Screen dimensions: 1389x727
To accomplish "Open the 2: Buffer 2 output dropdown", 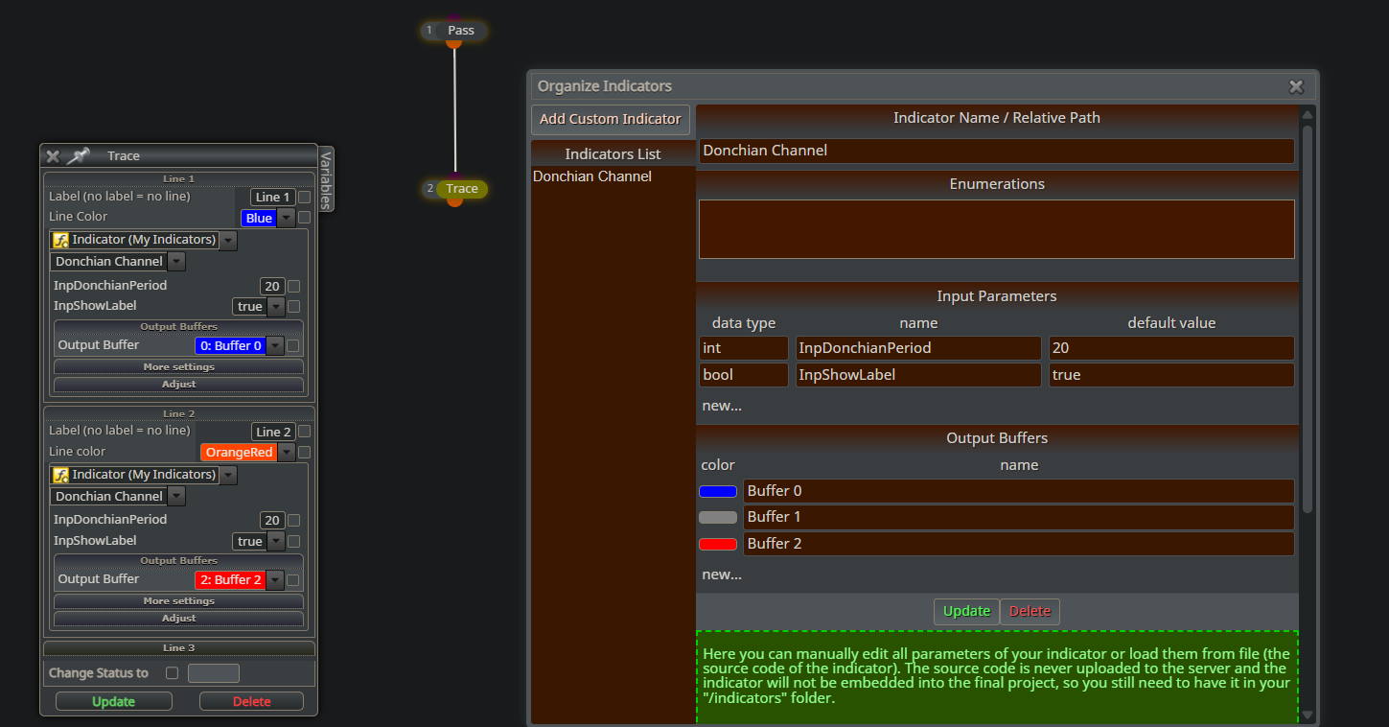I will tap(275, 579).
